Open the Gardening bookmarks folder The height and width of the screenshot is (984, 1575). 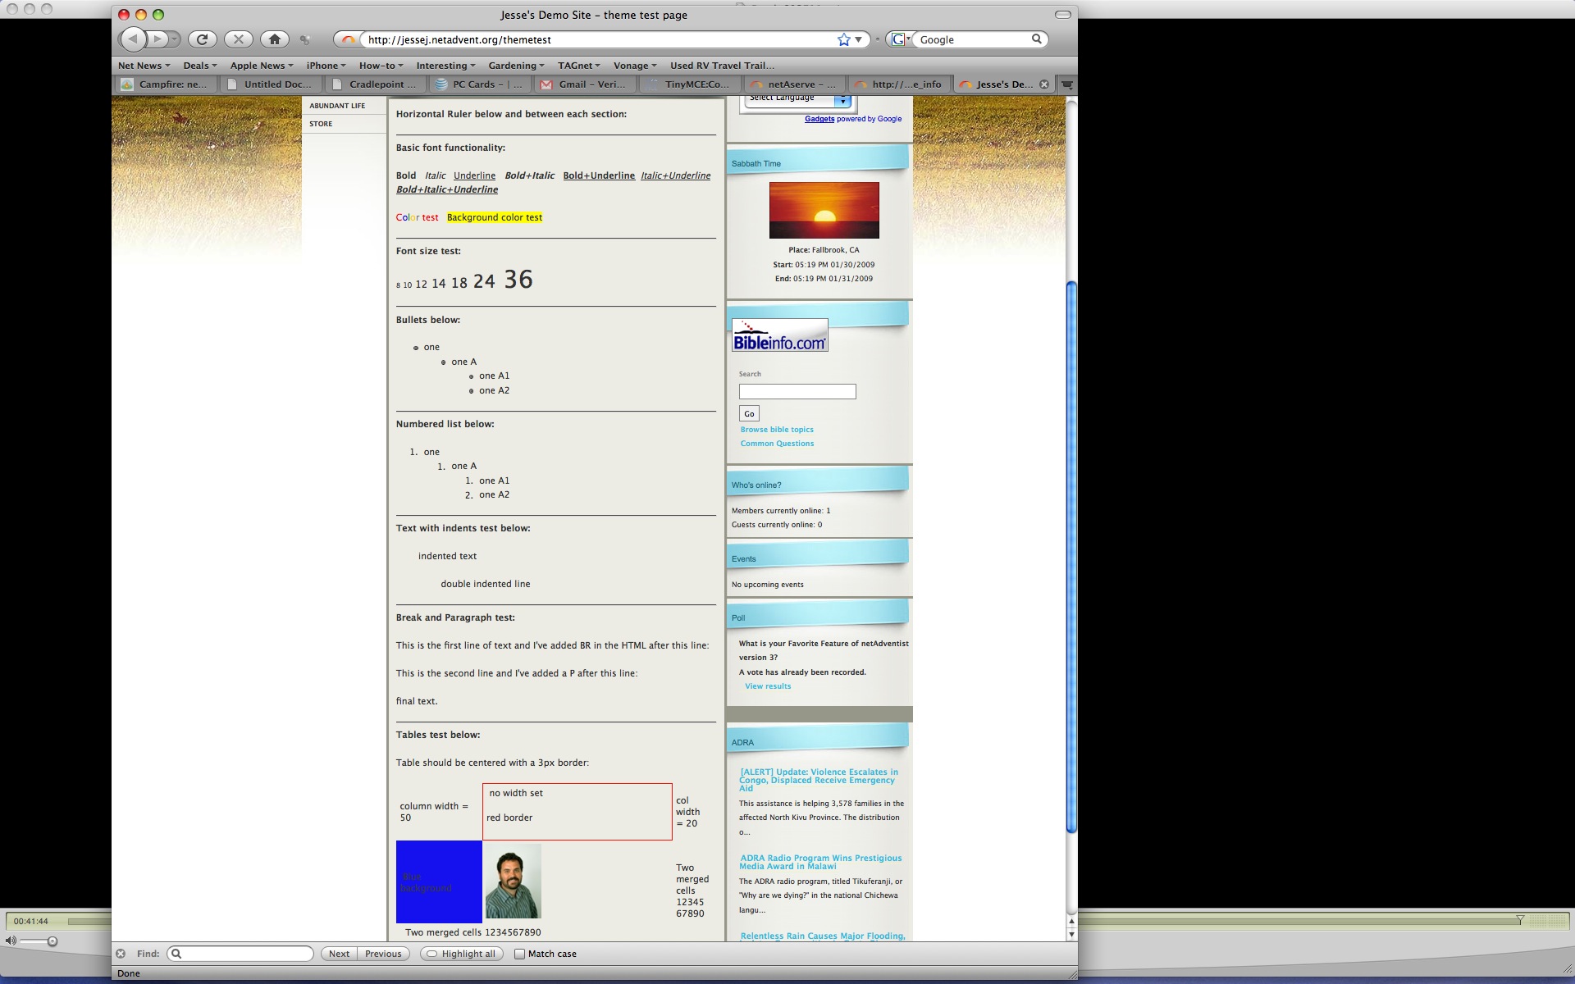(x=516, y=66)
